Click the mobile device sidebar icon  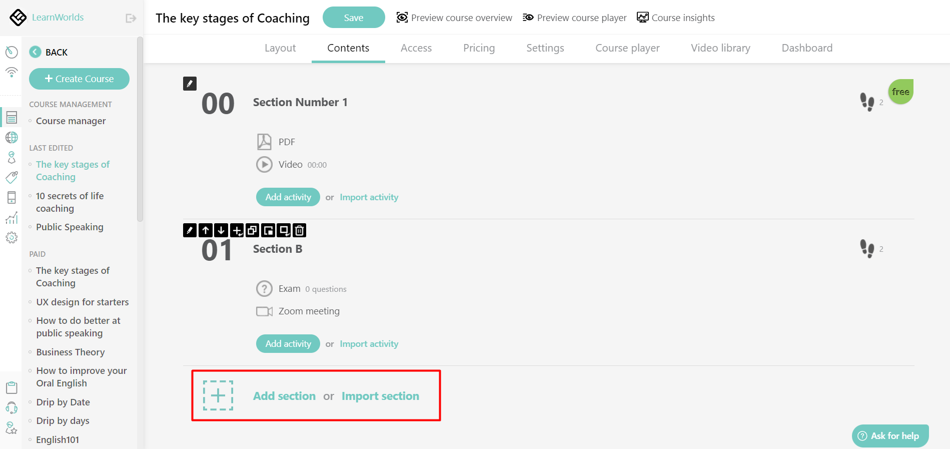point(11,197)
